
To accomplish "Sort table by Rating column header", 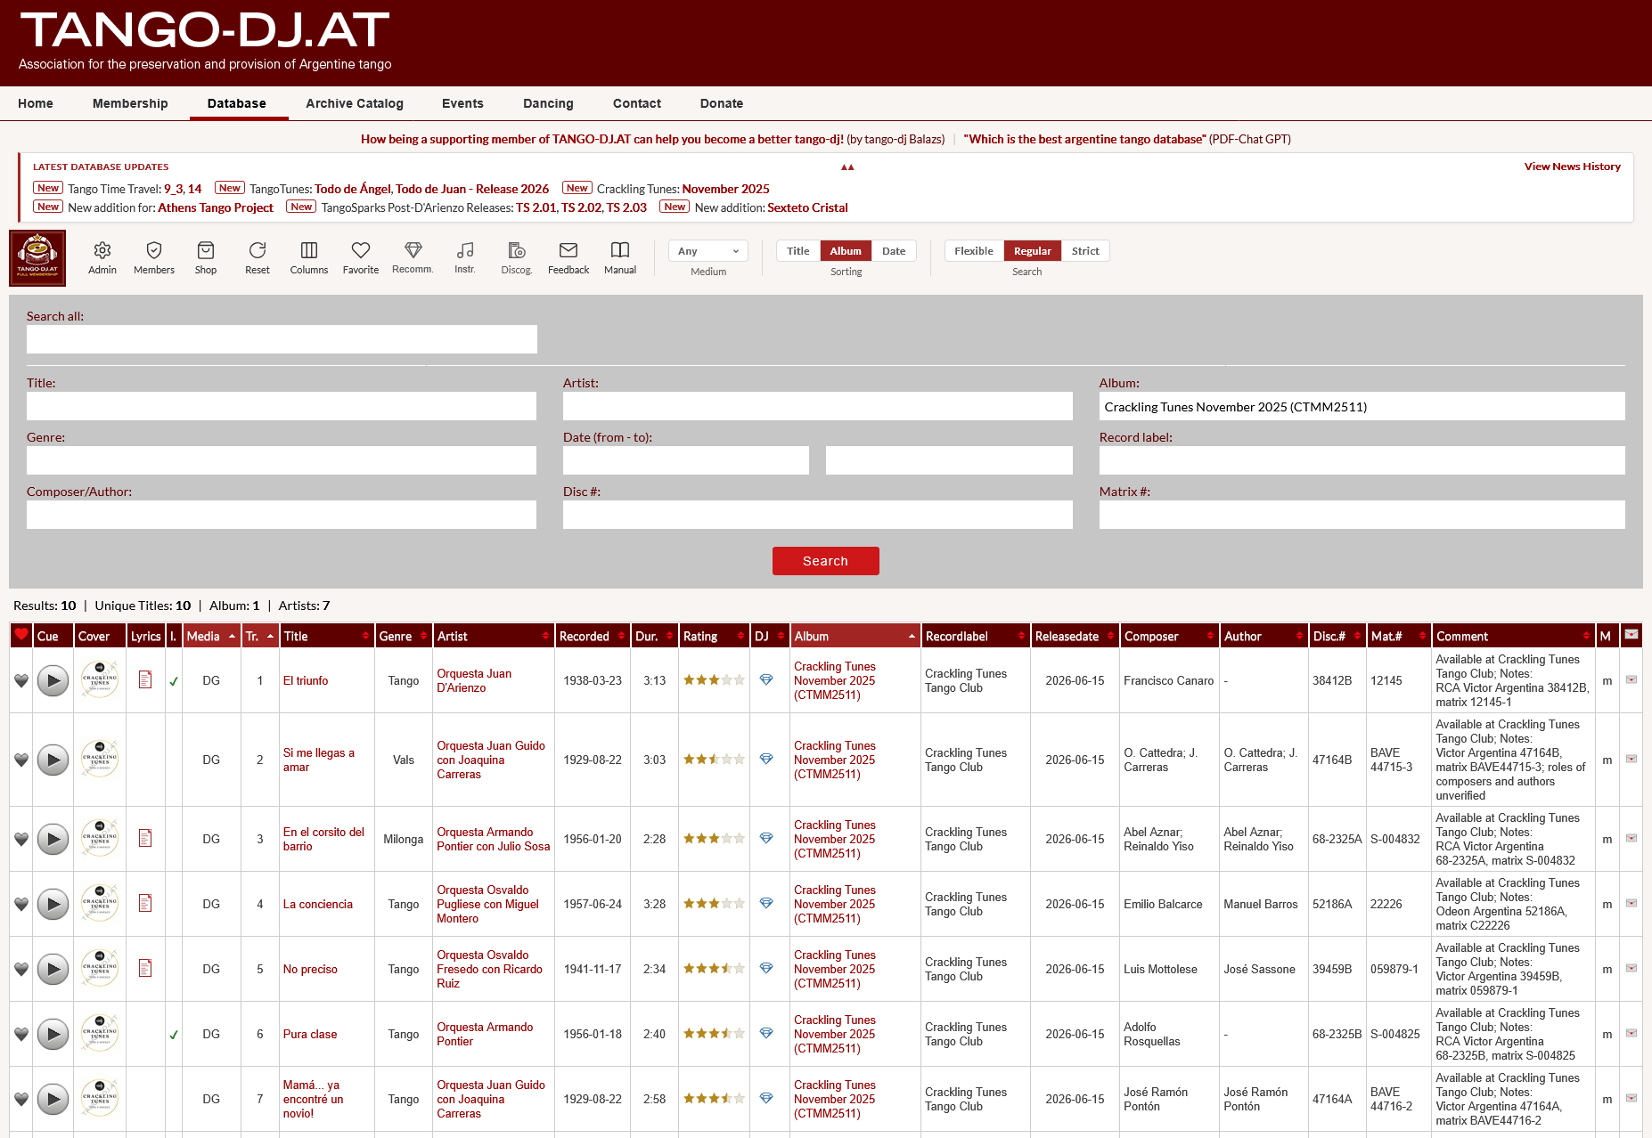I will 714,637.
